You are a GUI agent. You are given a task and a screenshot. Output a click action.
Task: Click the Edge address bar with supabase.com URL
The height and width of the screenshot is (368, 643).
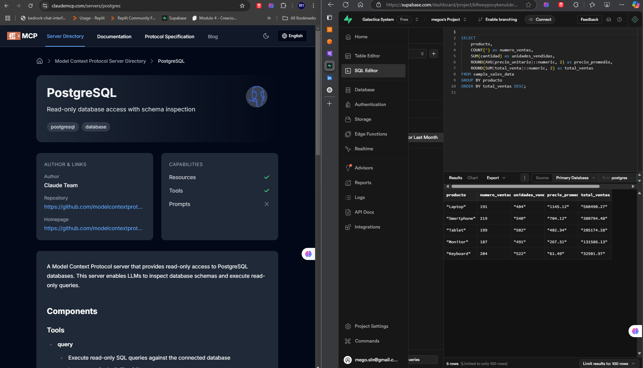point(453,5)
